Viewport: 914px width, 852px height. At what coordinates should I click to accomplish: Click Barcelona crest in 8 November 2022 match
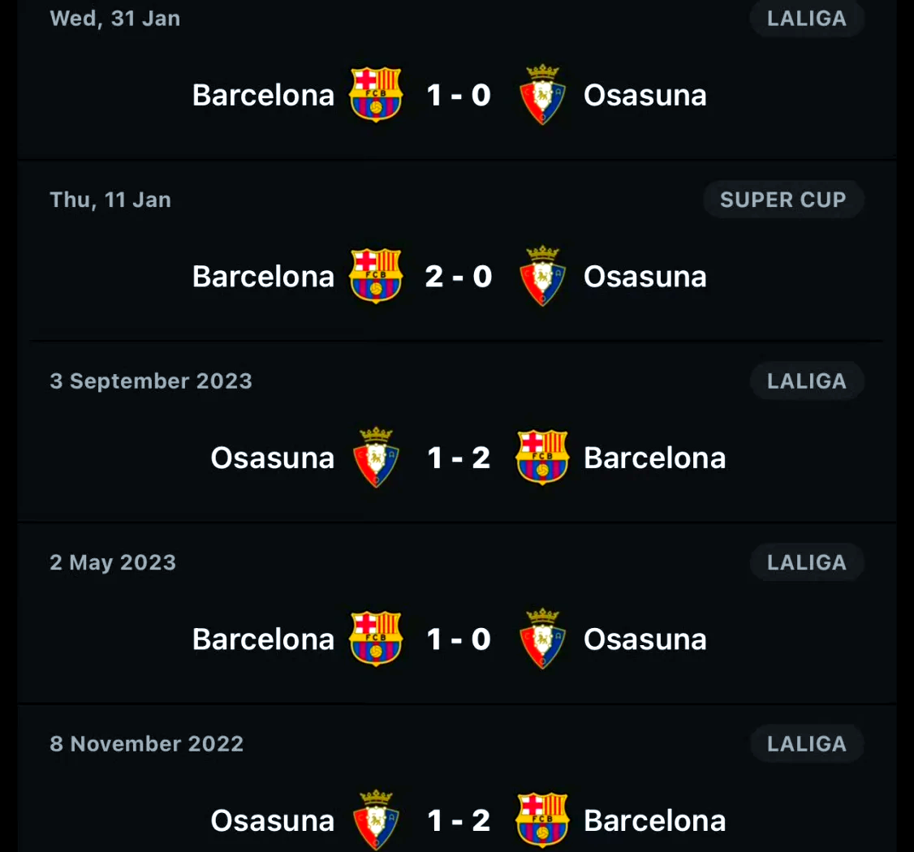542,820
